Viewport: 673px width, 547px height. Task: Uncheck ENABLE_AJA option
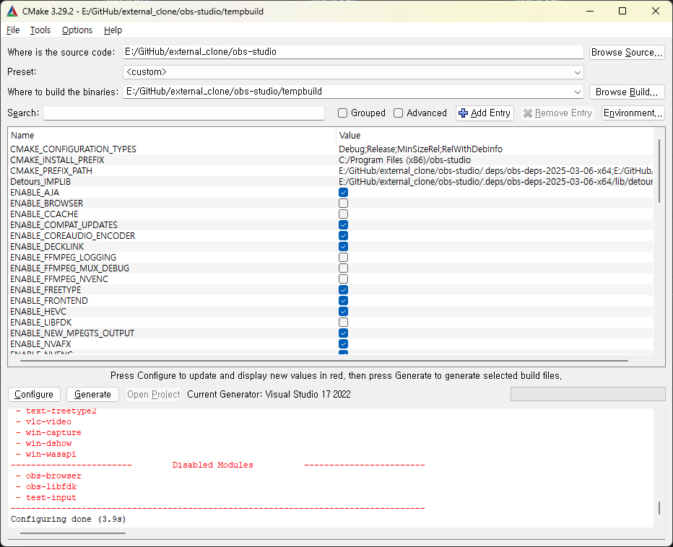(344, 192)
